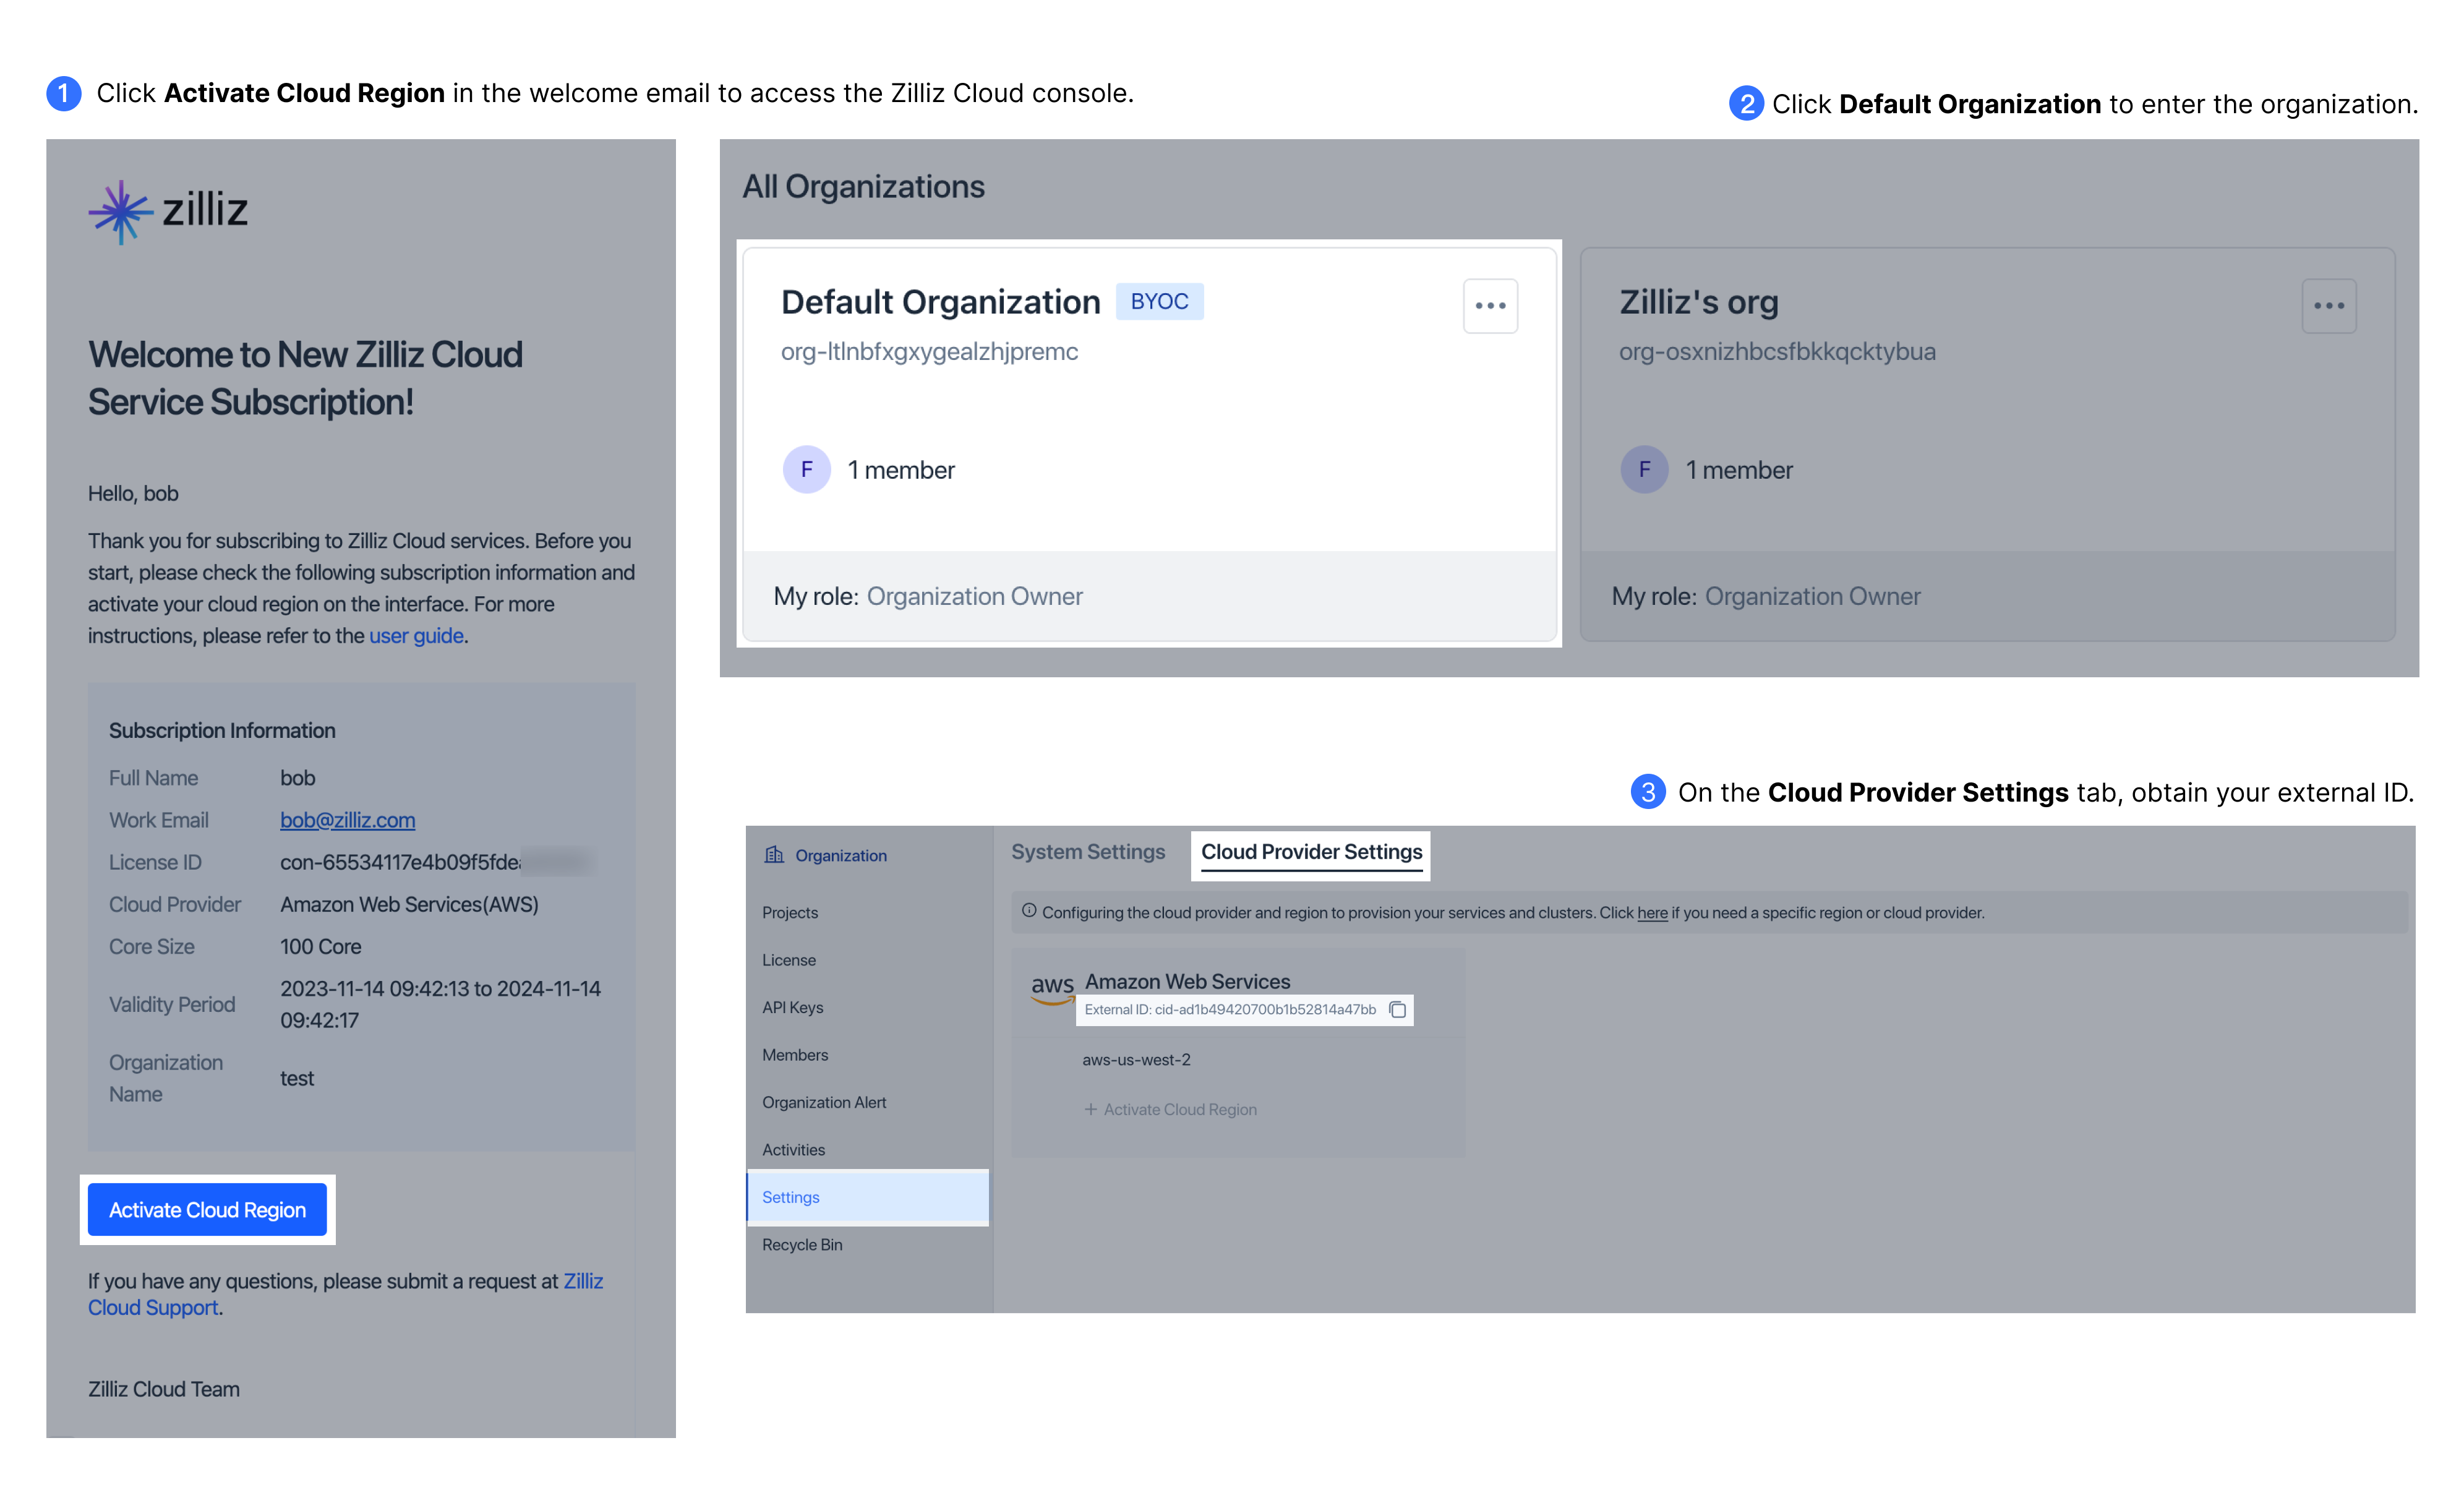The height and width of the screenshot is (1490, 2464).
Task: Click Organization label in sidebar header
Action: (x=841, y=855)
